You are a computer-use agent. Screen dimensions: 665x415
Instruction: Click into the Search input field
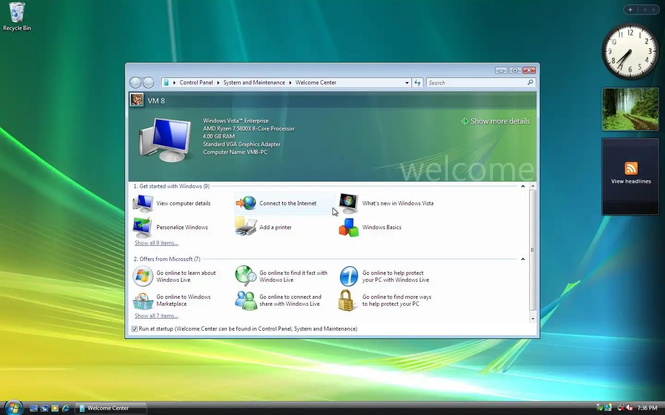[x=477, y=83]
